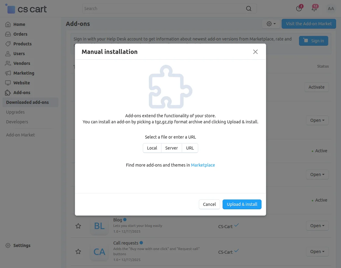The image size is (341, 268).
Task: Open the gear dropdown near Visit the Add-on Market
Action: click(x=271, y=23)
